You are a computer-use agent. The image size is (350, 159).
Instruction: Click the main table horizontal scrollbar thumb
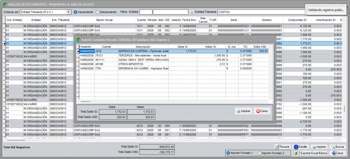pyautogui.click(x=16, y=140)
